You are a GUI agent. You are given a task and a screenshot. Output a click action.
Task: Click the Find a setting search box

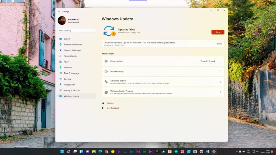(x=77, y=31)
